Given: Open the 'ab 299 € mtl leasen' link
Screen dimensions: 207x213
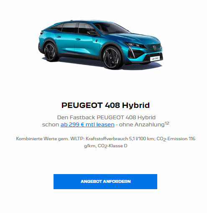Looking at the screenshot, I should tap(87, 124).
